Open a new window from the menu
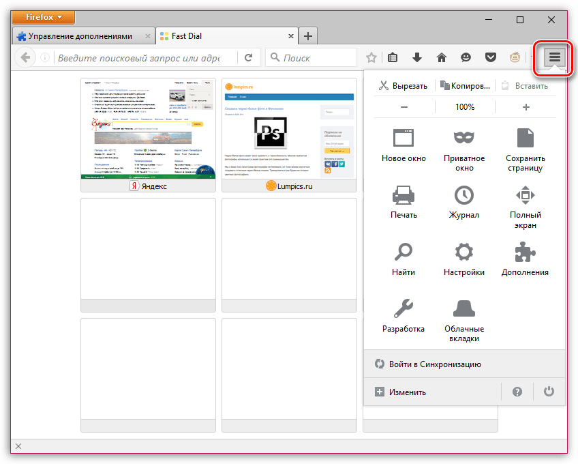 (404, 145)
